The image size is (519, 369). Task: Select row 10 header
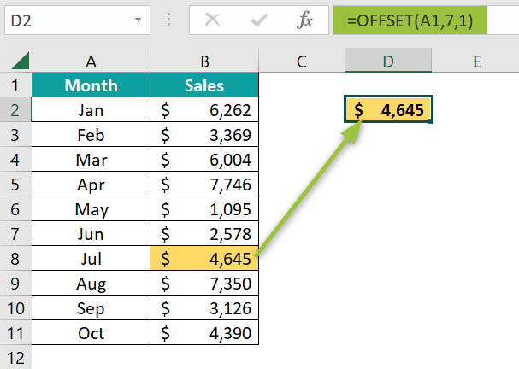coord(15,308)
